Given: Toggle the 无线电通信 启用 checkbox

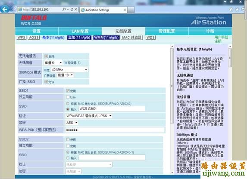Looking at the screenshot, I should (46, 56).
